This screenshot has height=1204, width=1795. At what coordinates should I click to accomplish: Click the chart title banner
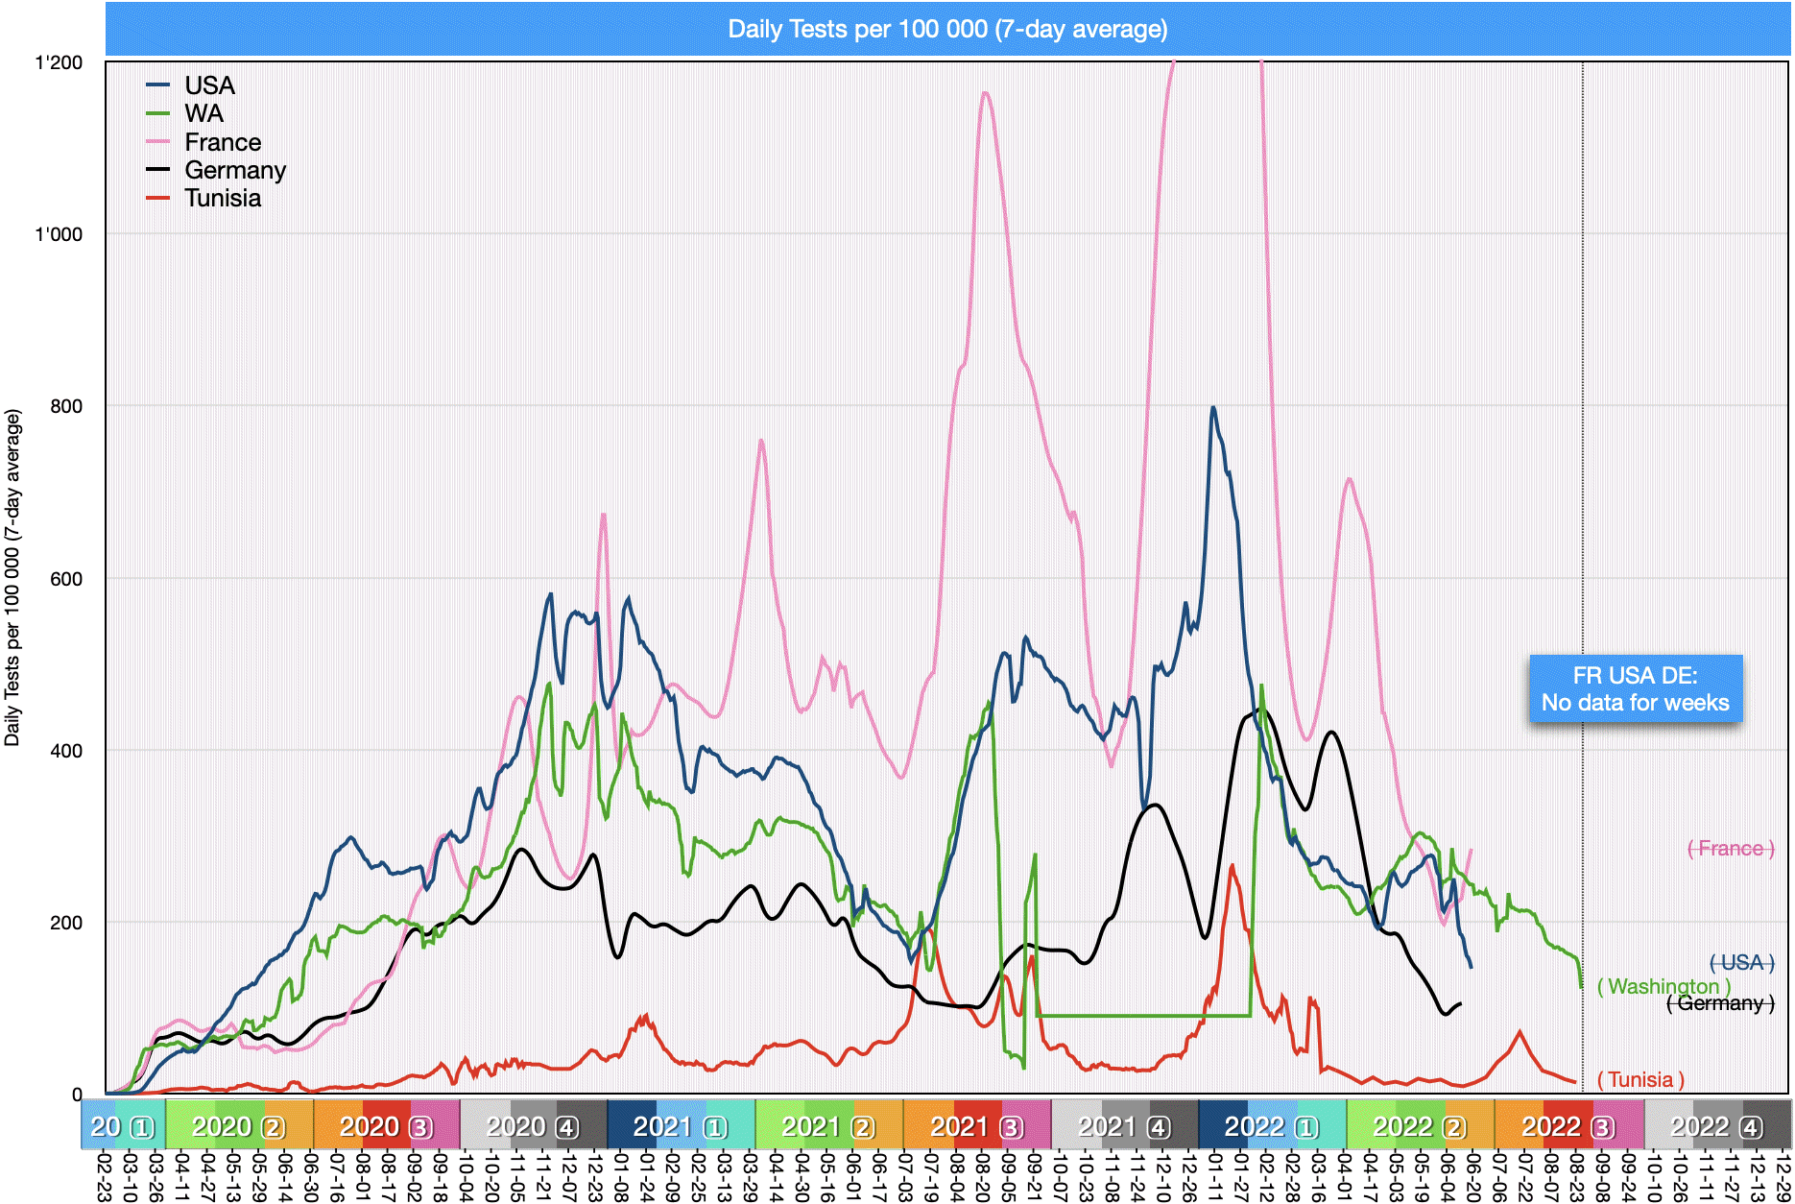tap(946, 29)
